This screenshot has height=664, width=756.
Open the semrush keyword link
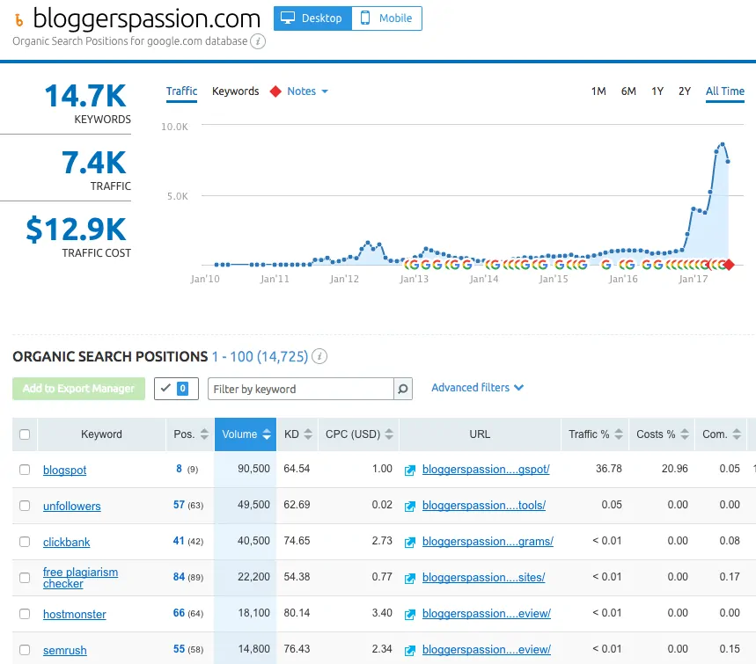(x=64, y=650)
